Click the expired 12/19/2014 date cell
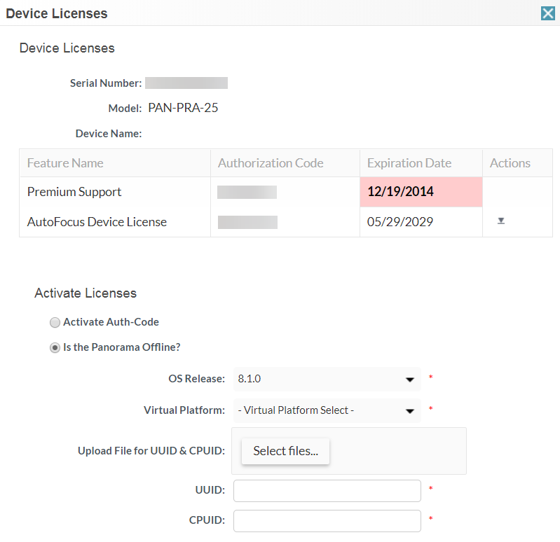This screenshot has width=560, height=542. point(400,192)
